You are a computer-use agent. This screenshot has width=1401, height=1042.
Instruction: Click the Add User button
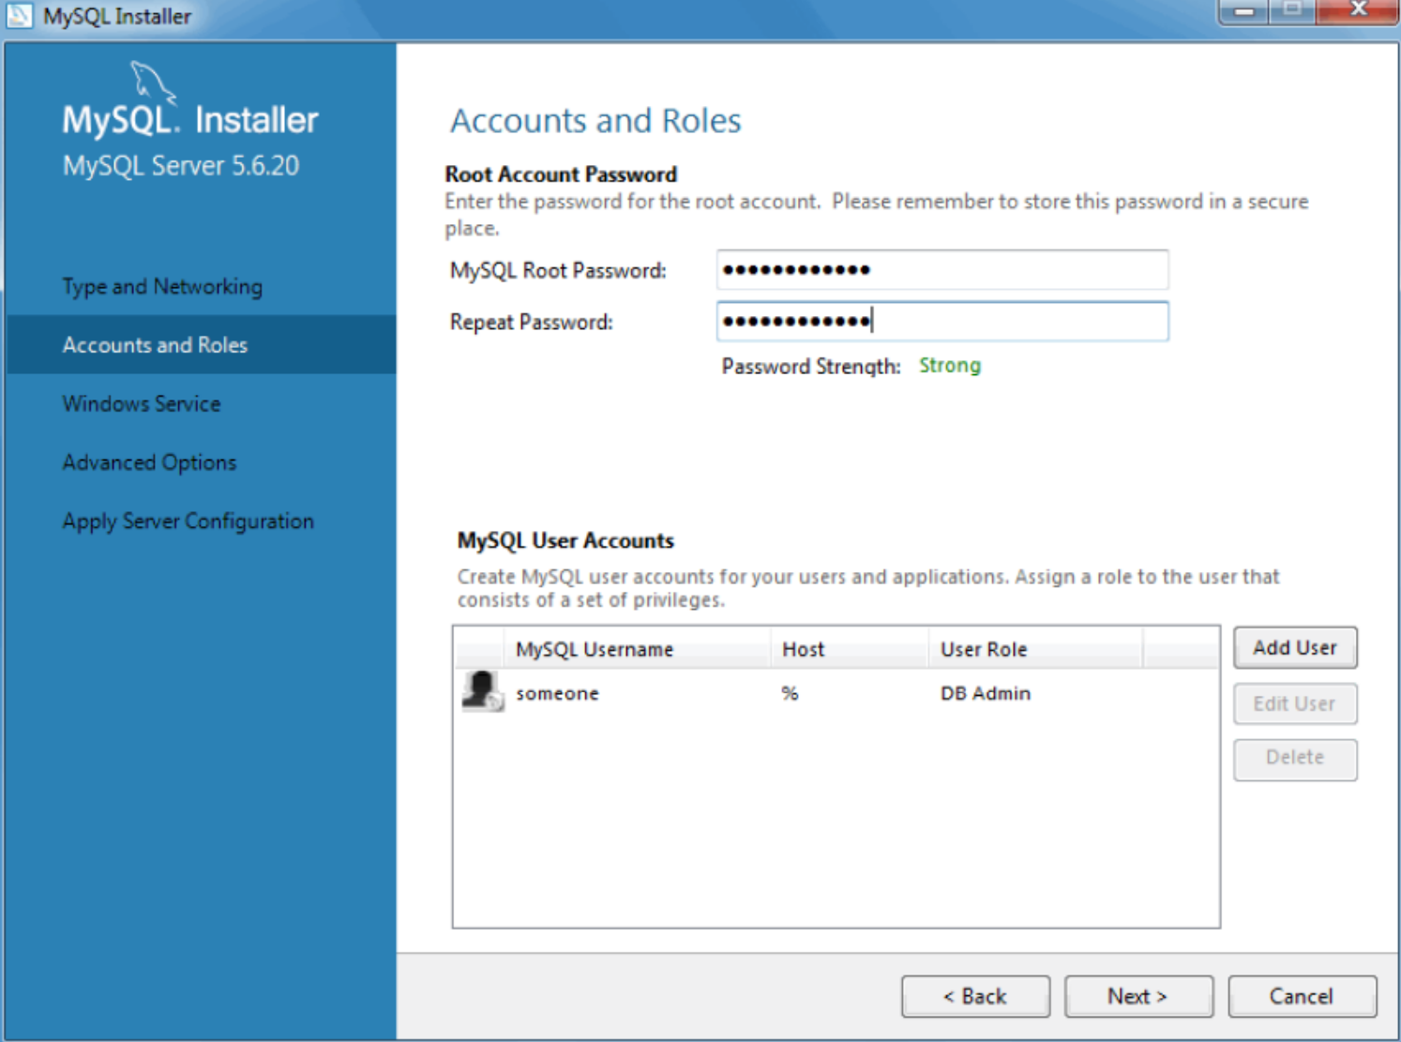(x=1294, y=647)
